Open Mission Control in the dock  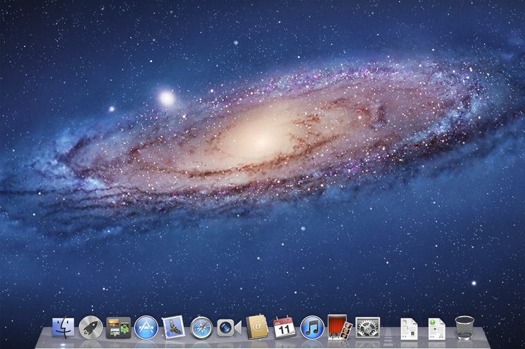click(x=119, y=328)
